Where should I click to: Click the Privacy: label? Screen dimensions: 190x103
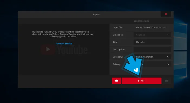117,64
